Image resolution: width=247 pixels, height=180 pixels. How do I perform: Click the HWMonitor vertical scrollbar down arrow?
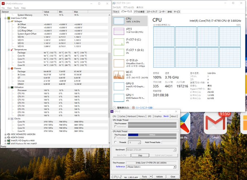(x=109, y=143)
